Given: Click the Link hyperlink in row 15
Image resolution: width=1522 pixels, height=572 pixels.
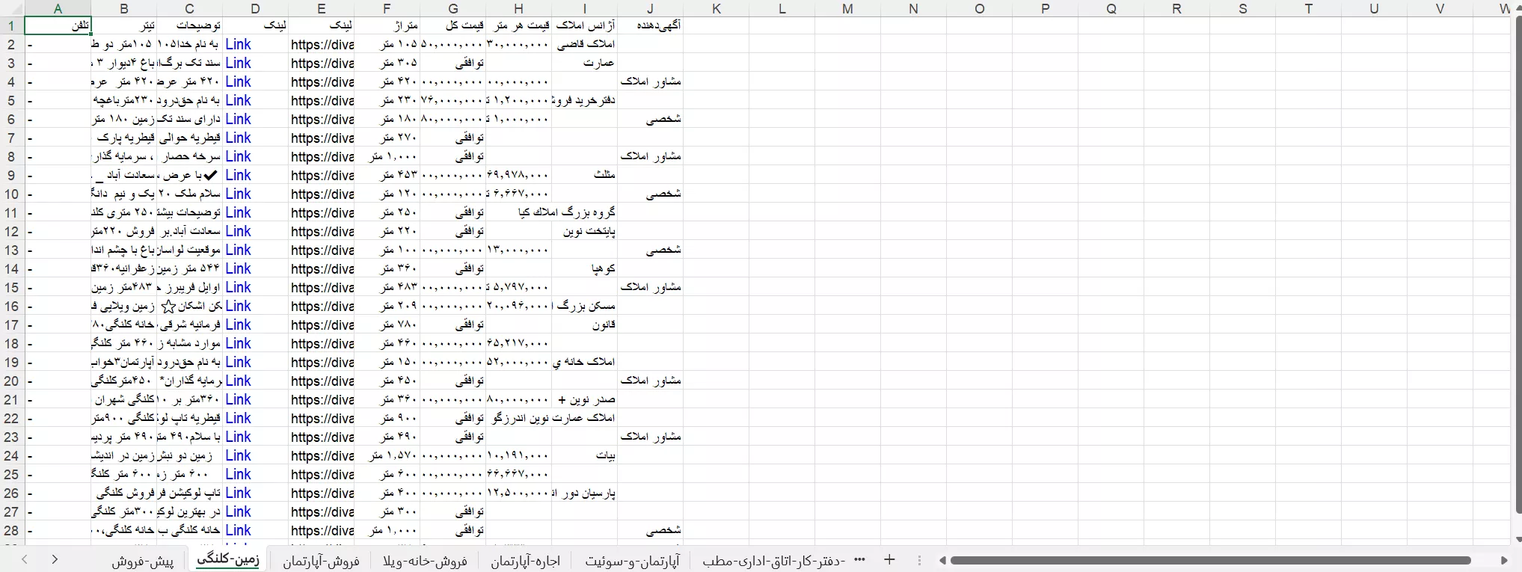Looking at the screenshot, I should coord(238,288).
